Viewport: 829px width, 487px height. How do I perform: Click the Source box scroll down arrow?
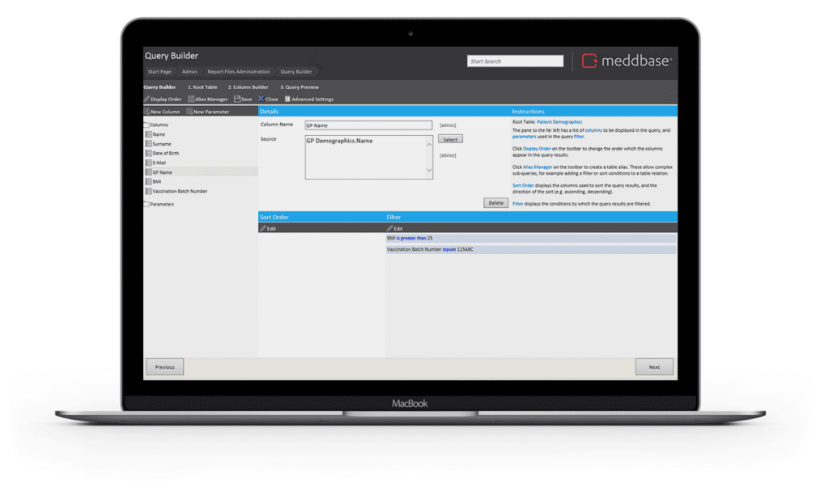pyautogui.click(x=429, y=170)
